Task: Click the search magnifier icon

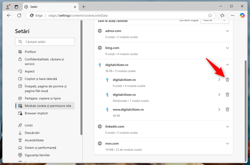Action: coord(20,42)
